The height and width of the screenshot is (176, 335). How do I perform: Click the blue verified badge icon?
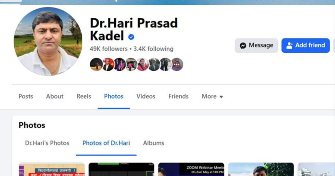click(131, 37)
